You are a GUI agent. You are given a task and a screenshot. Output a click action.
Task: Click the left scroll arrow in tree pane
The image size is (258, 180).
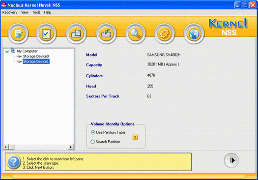6,147
